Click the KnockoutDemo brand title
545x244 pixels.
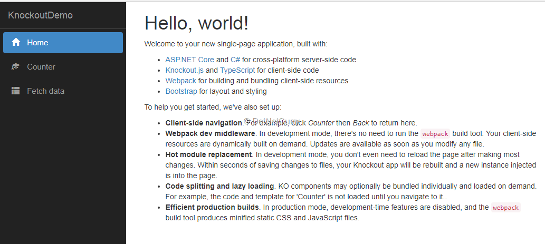pos(40,15)
